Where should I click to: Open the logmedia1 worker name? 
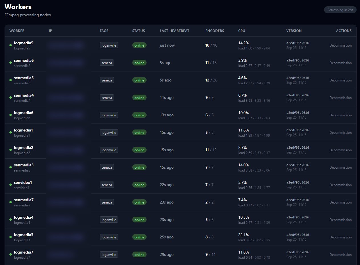(x=23, y=130)
